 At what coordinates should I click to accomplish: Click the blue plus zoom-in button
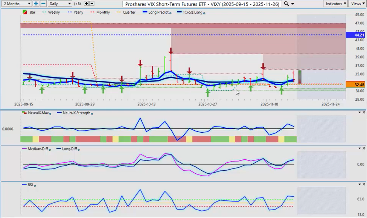(36, 4)
